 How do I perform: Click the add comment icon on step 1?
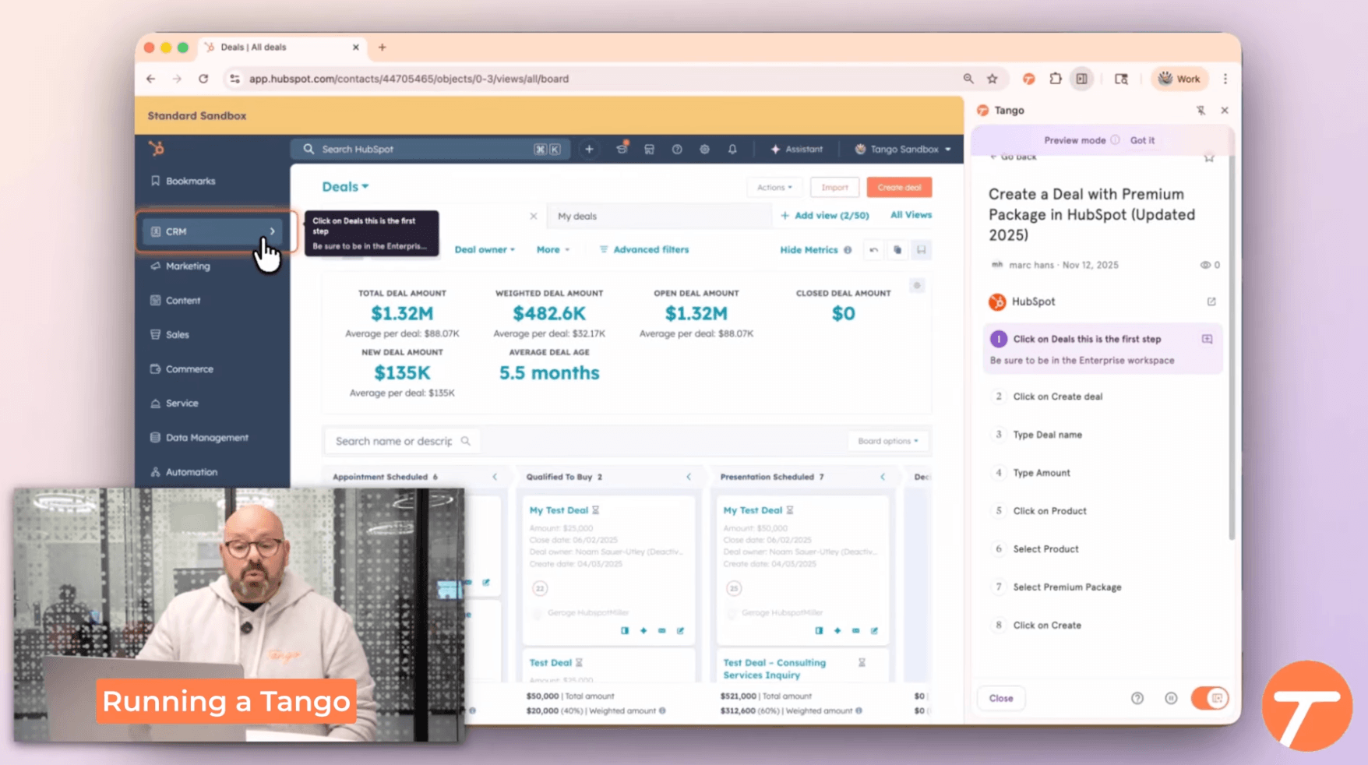click(1207, 339)
